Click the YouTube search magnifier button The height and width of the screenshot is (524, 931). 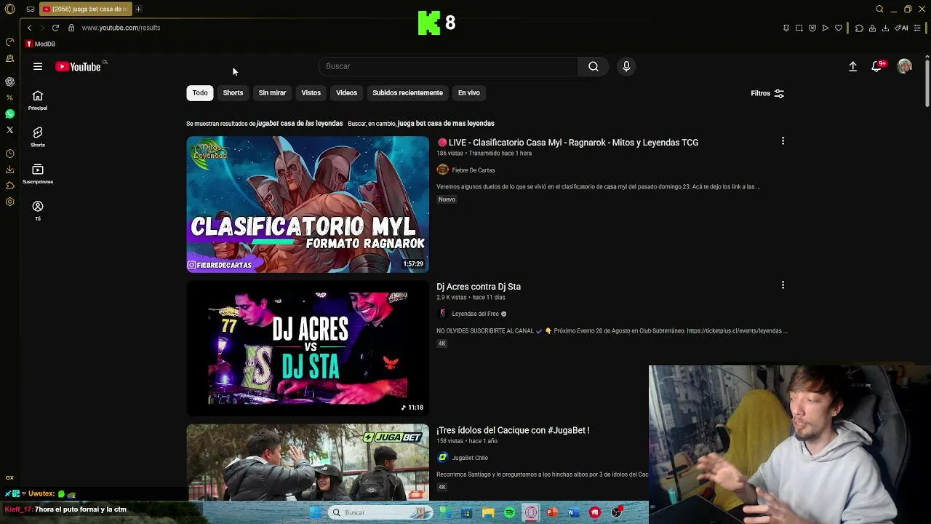point(594,66)
